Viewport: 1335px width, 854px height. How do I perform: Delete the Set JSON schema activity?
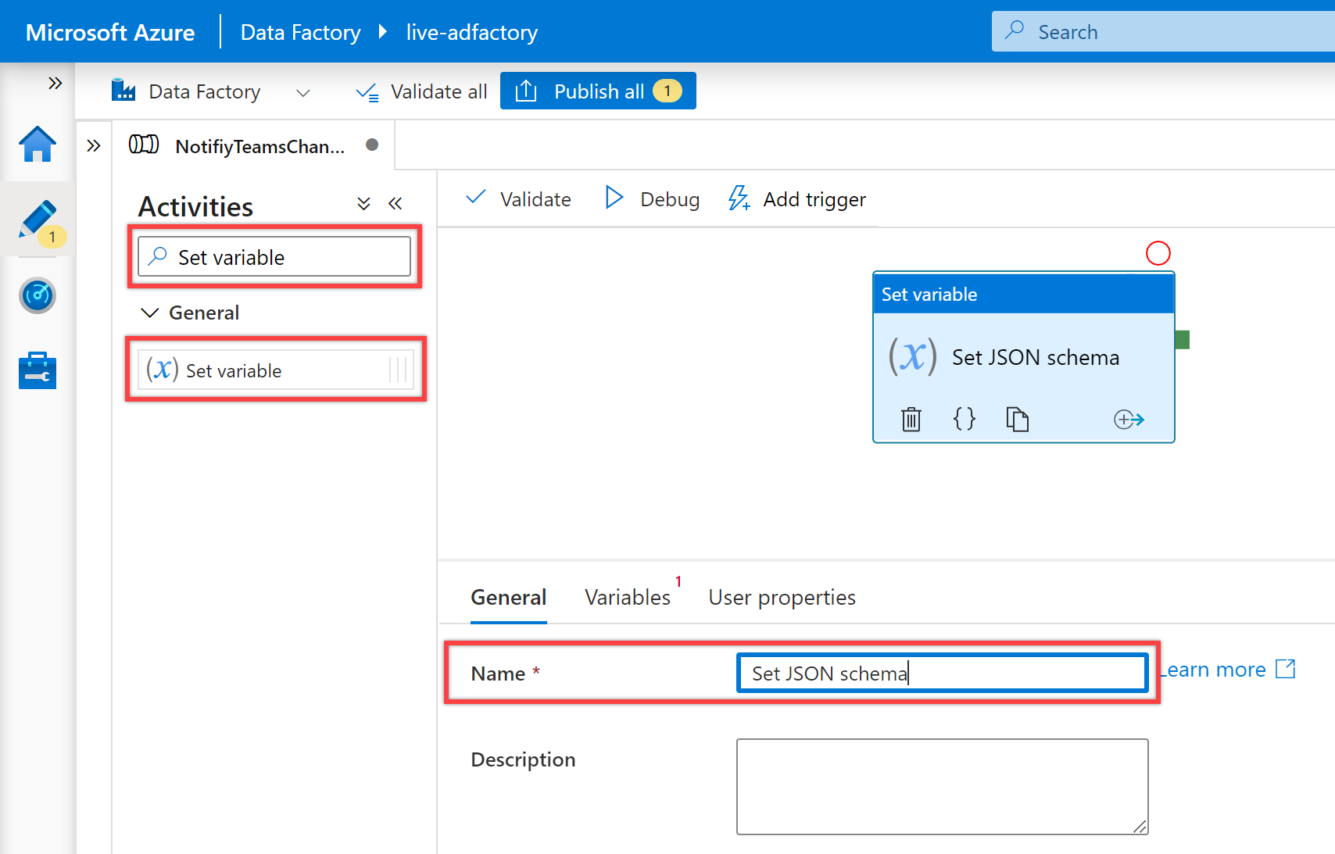911,420
